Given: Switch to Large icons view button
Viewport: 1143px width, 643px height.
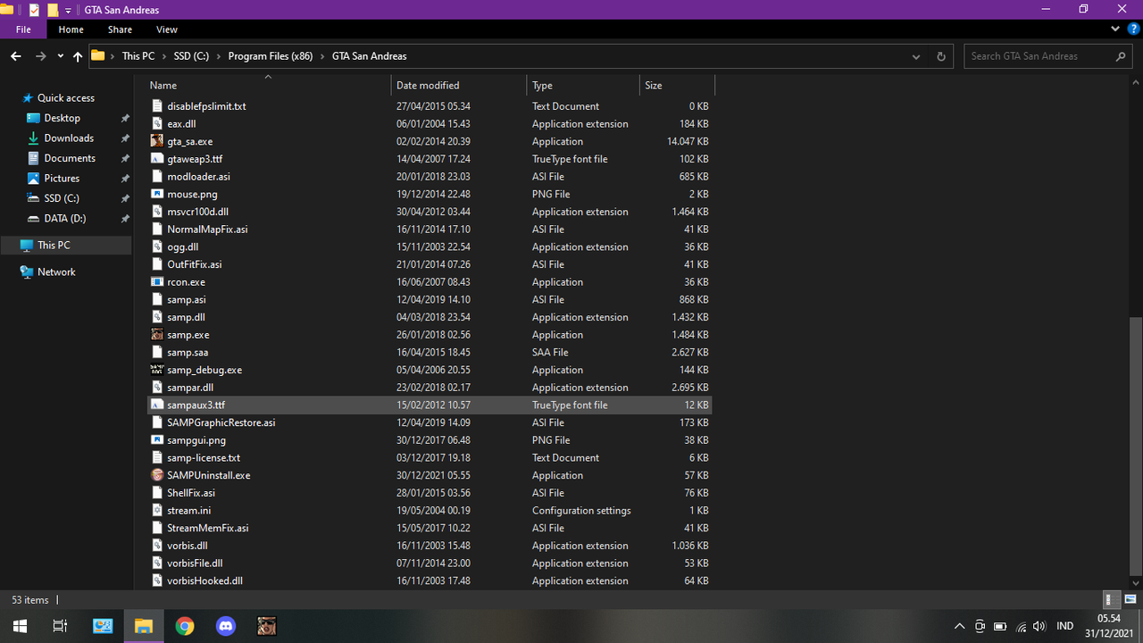Looking at the screenshot, I should (x=1130, y=600).
